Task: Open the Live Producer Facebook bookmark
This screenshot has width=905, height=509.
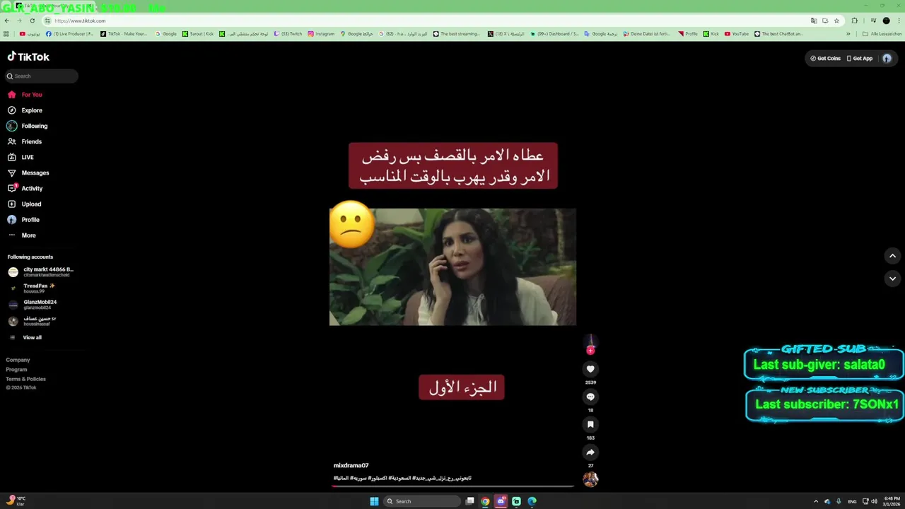Action: click(x=70, y=34)
